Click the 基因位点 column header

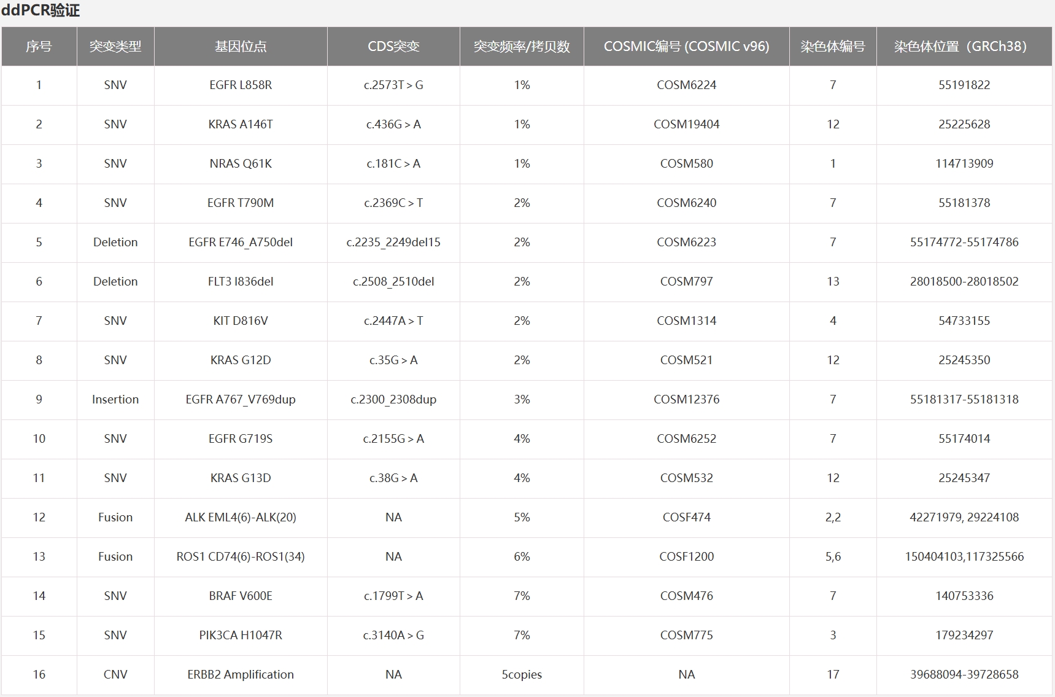pyautogui.click(x=241, y=46)
